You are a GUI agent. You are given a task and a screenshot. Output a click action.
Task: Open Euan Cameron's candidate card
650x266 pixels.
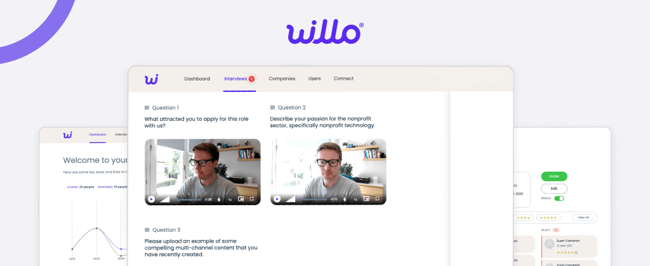[x=569, y=246]
